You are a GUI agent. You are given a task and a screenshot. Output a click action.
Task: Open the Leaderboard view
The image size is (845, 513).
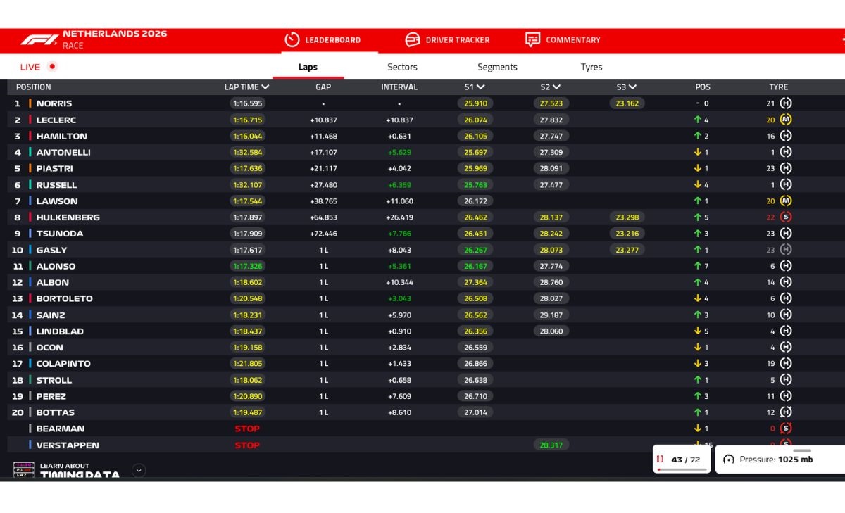click(x=323, y=40)
